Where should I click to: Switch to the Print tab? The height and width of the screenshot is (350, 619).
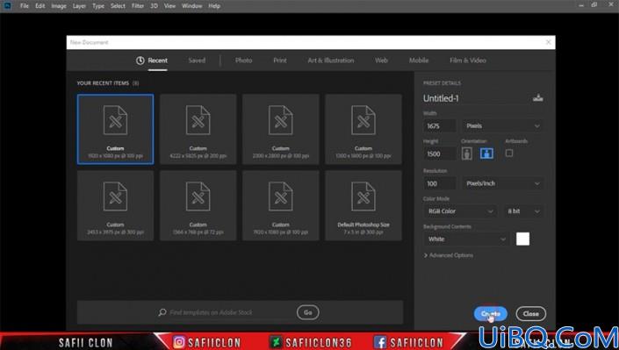(280, 61)
